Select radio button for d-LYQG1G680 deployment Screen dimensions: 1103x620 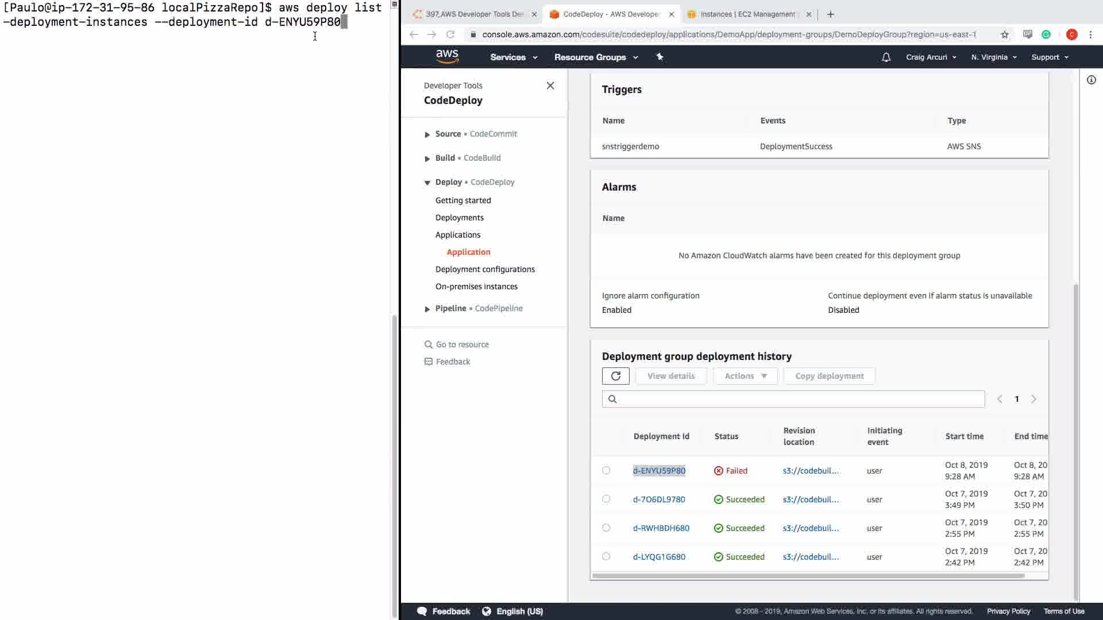pos(606,556)
